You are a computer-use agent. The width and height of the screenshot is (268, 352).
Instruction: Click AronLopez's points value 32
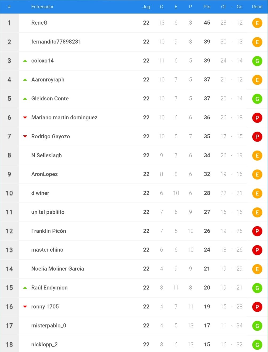tap(207, 174)
